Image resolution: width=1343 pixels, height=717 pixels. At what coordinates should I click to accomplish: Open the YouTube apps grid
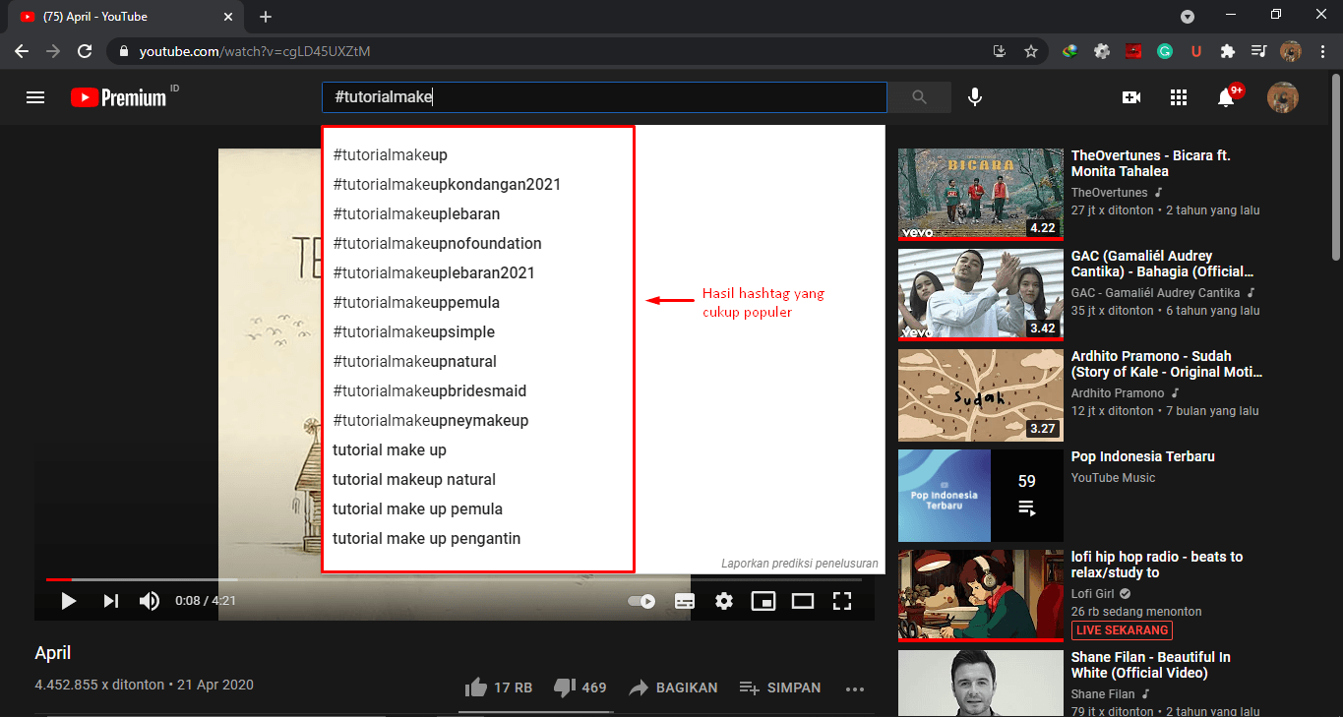click(x=1179, y=97)
